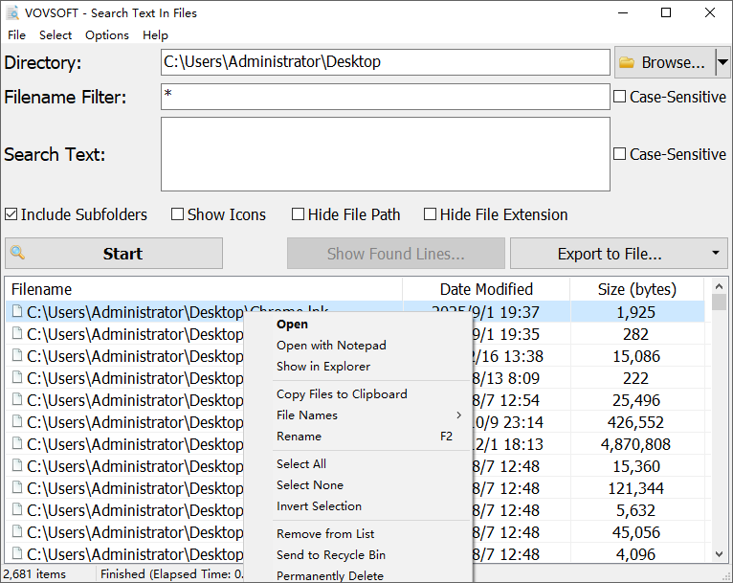Image resolution: width=733 pixels, height=583 pixels.
Task: Sort by the Filename column header
Action: coord(204,289)
